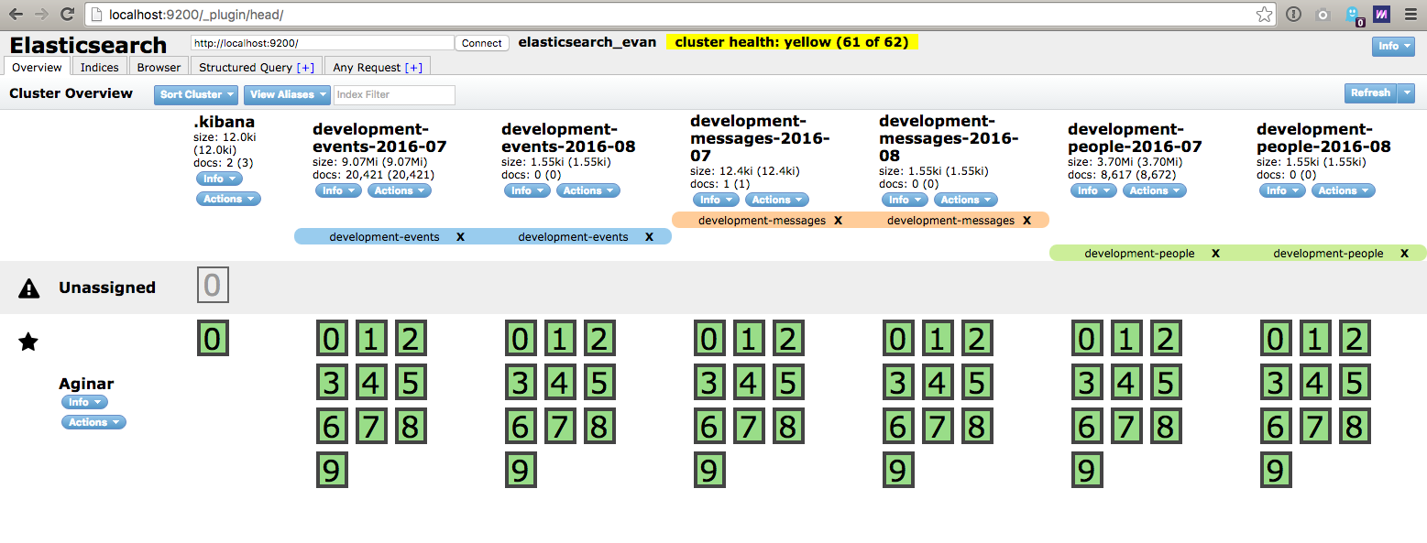Image resolution: width=1427 pixels, height=543 pixels.
Task: Open the Structured Query tab
Action: click(257, 67)
